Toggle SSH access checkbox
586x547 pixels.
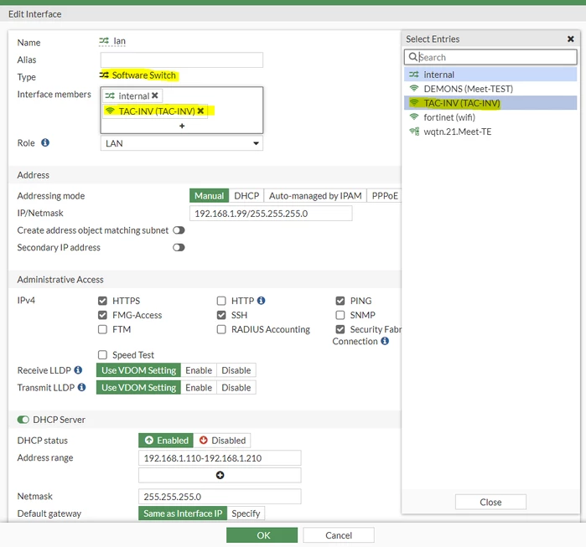221,315
